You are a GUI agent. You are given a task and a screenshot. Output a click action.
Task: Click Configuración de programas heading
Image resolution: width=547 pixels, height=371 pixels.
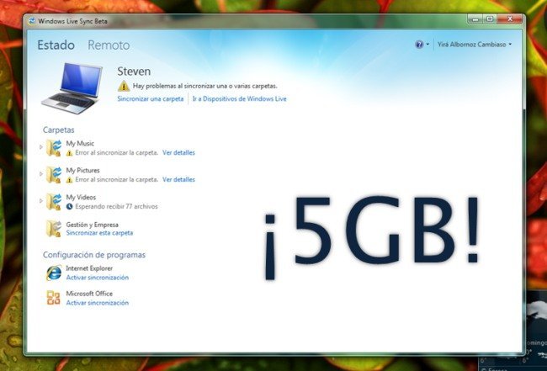point(94,255)
